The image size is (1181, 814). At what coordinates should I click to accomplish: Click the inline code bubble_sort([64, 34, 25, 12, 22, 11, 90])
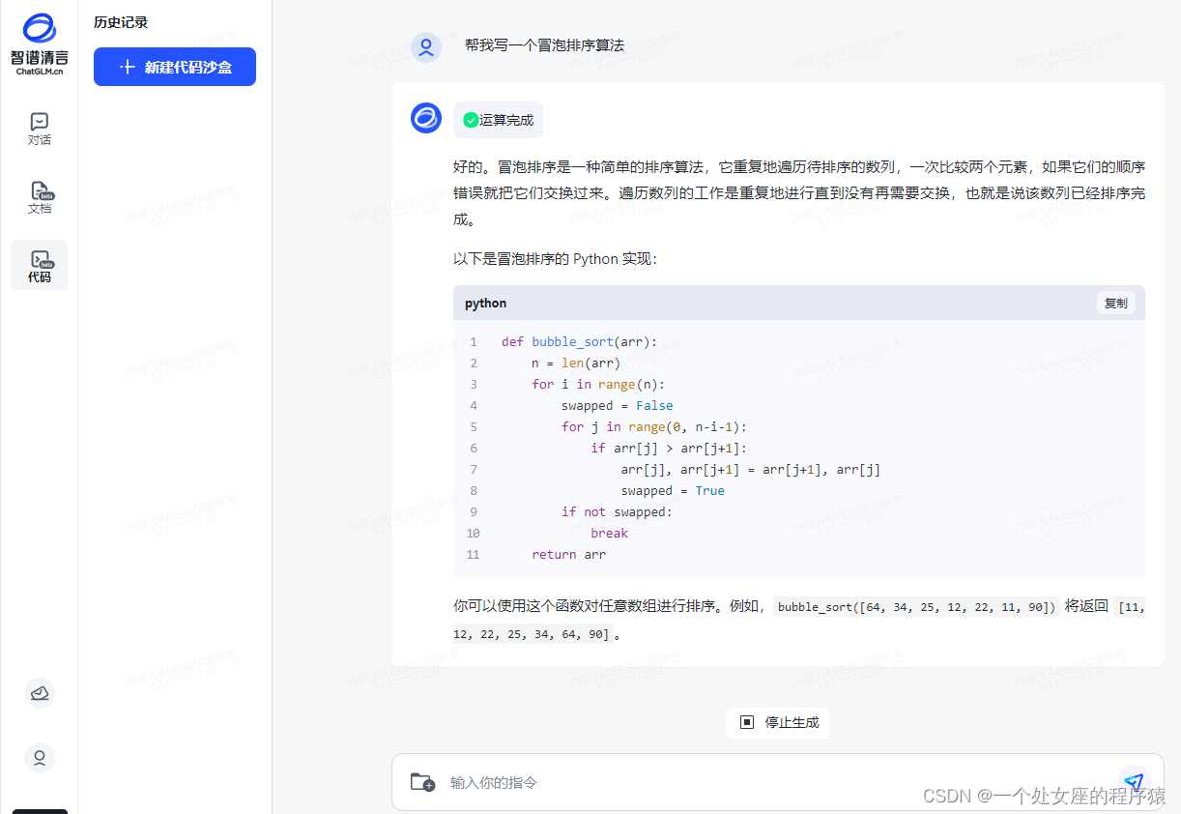pyautogui.click(x=916, y=608)
